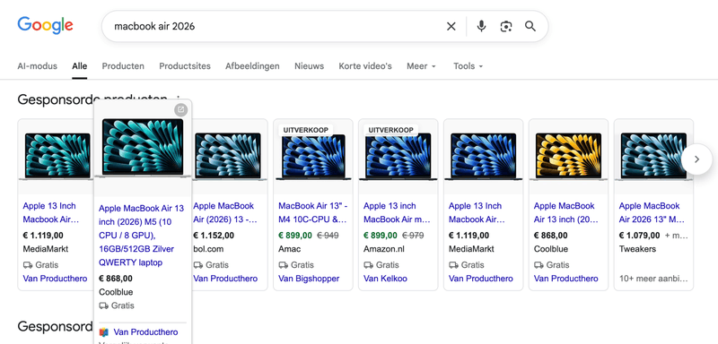The height and width of the screenshot is (344, 718).
Task: Click the UITVERKOOP badge on Amazon.nl card
Action: point(391,130)
